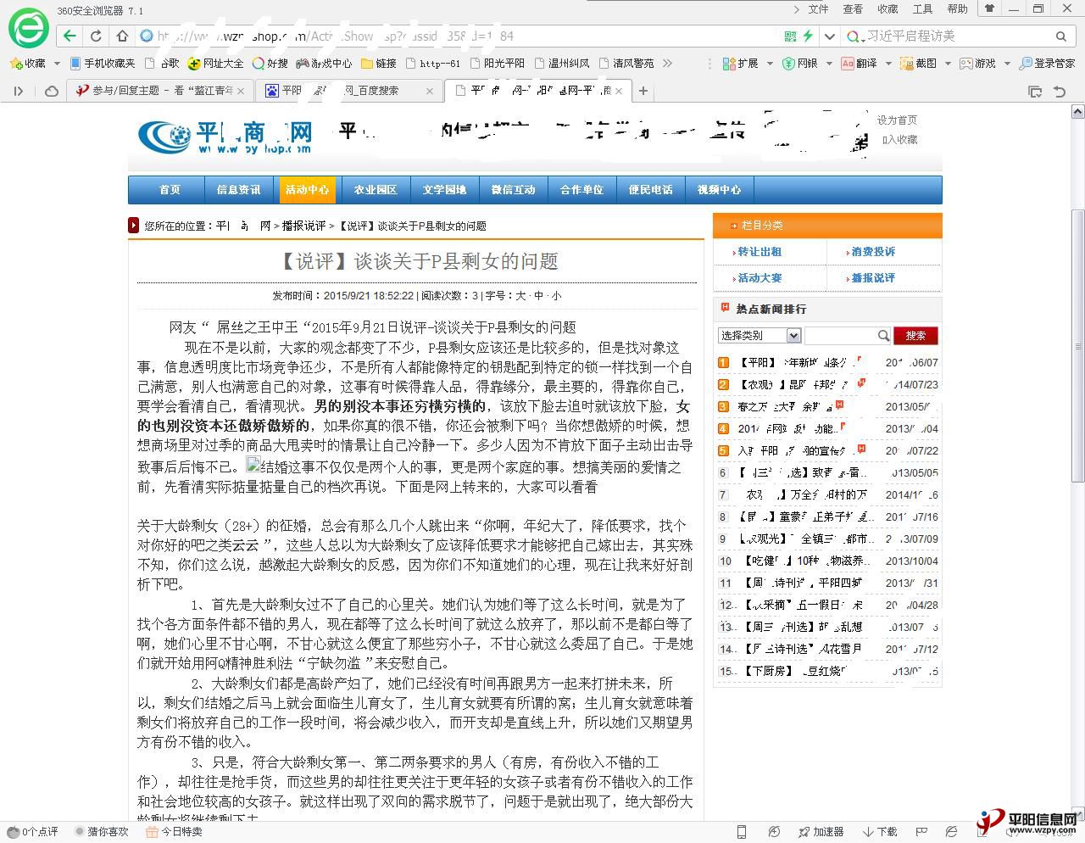The width and height of the screenshot is (1085, 843).
Task: Click 信息资讯 in site navigation
Action: click(238, 190)
